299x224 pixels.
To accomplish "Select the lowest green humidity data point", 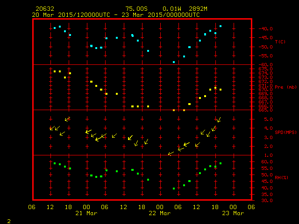I will 174,189.
